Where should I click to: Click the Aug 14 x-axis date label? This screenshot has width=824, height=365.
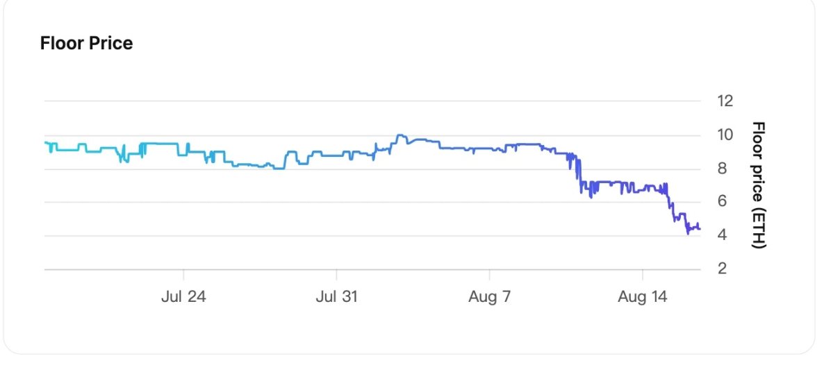pyautogui.click(x=643, y=297)
